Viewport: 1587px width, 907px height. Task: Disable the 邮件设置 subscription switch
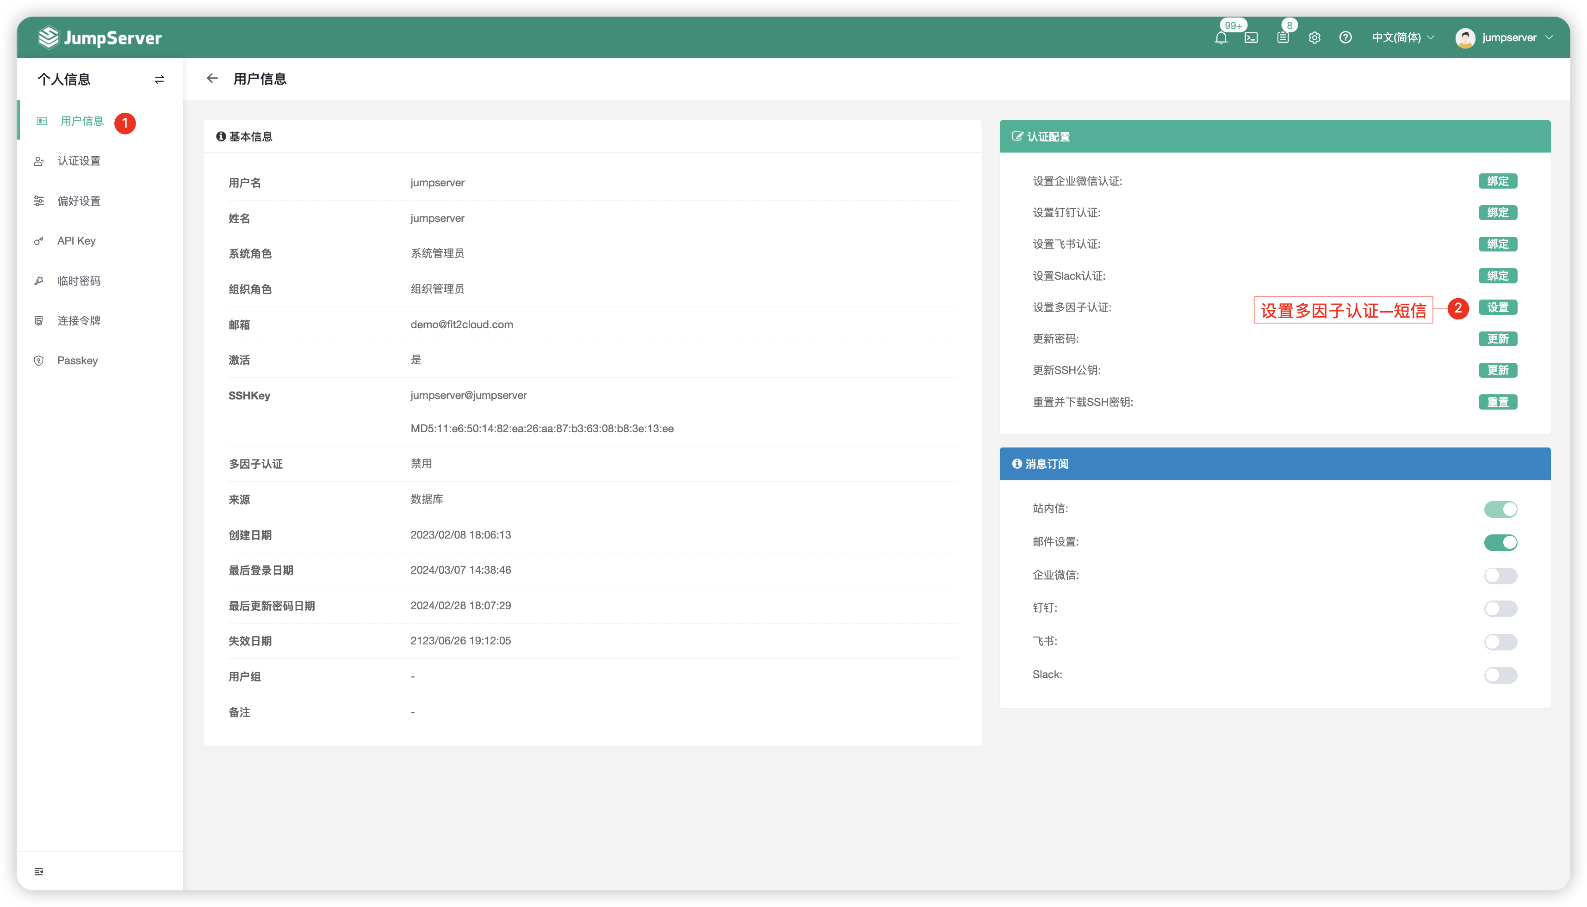1500,543
